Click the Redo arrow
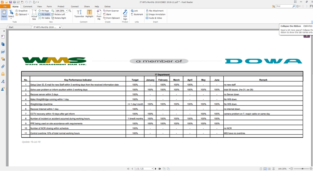 tap(30, 2)
